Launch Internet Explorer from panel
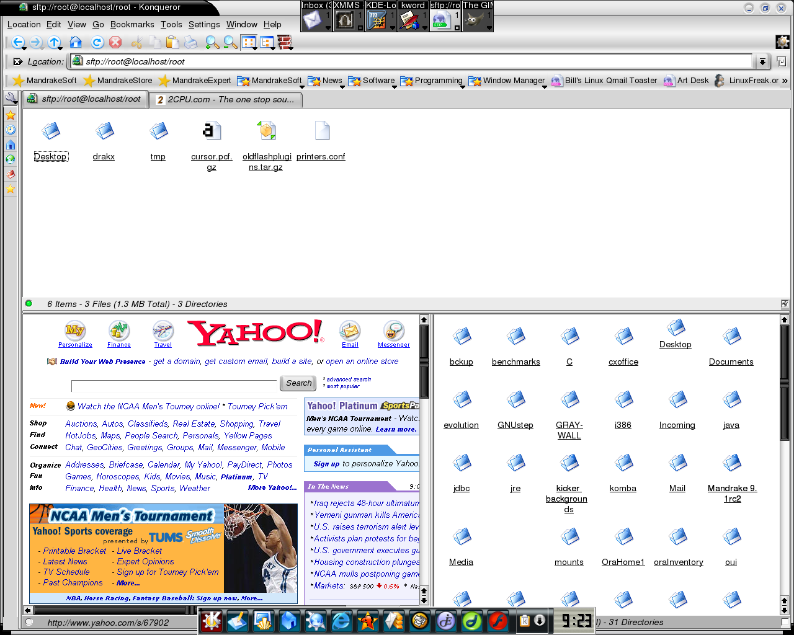The image size is (794, 635). (x=341, y=620)
